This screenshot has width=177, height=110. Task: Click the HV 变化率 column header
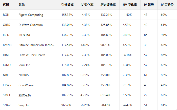tap(130, 5)
